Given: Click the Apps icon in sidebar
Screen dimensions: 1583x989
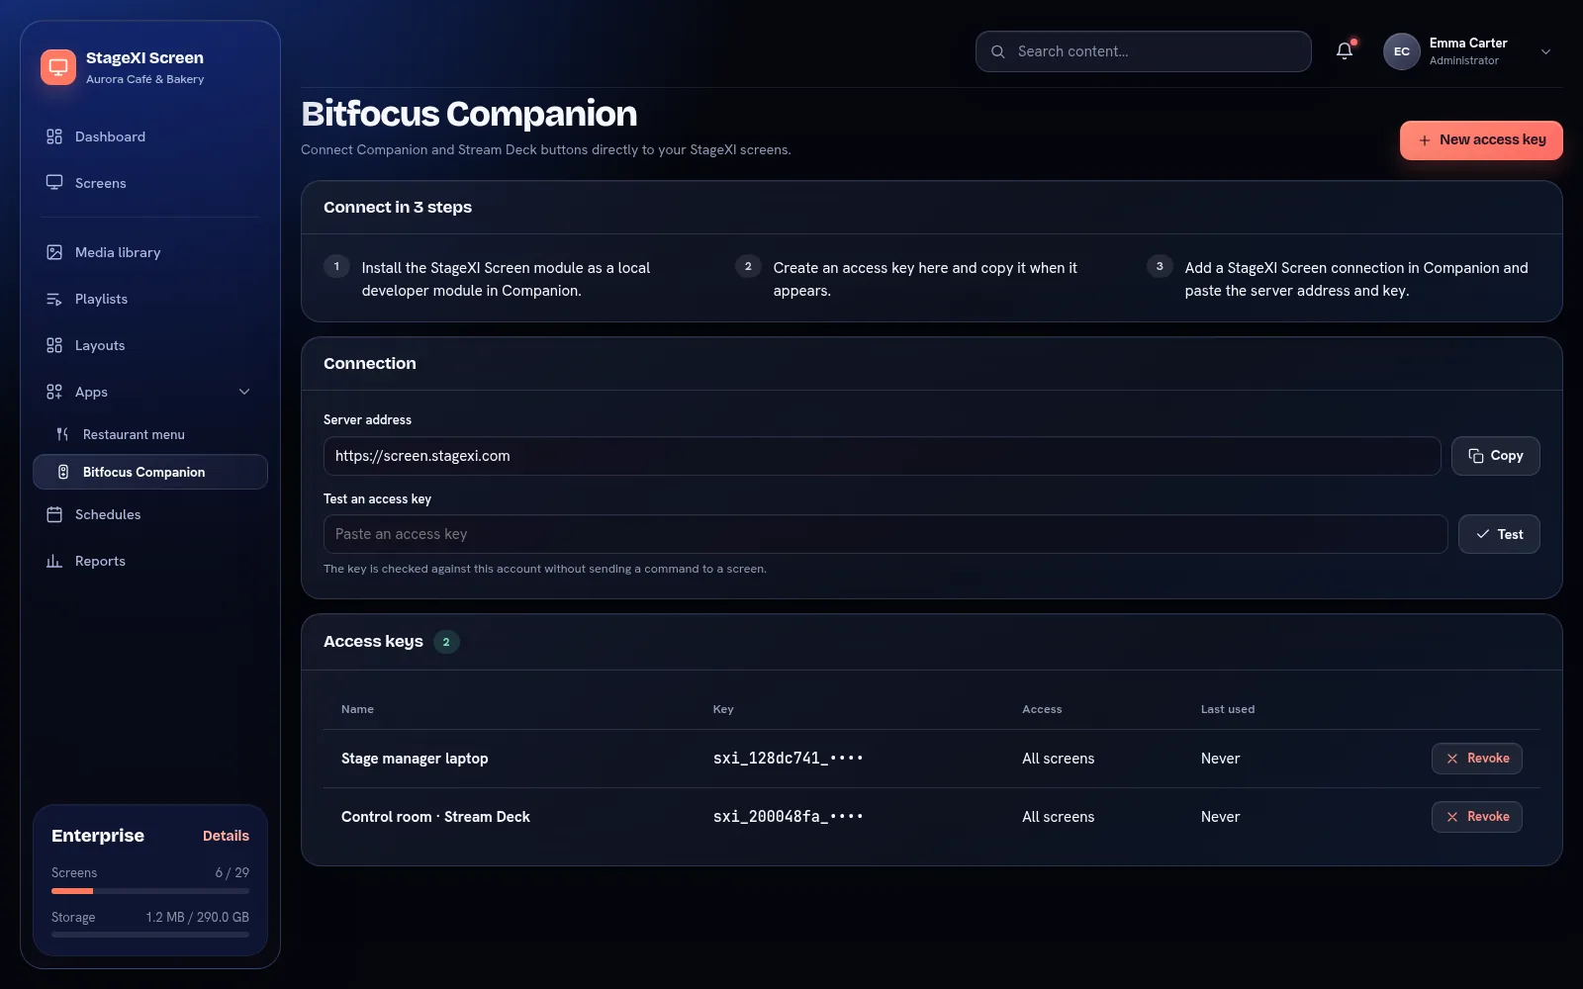Looking at the screenshot, I should point(54,392).
